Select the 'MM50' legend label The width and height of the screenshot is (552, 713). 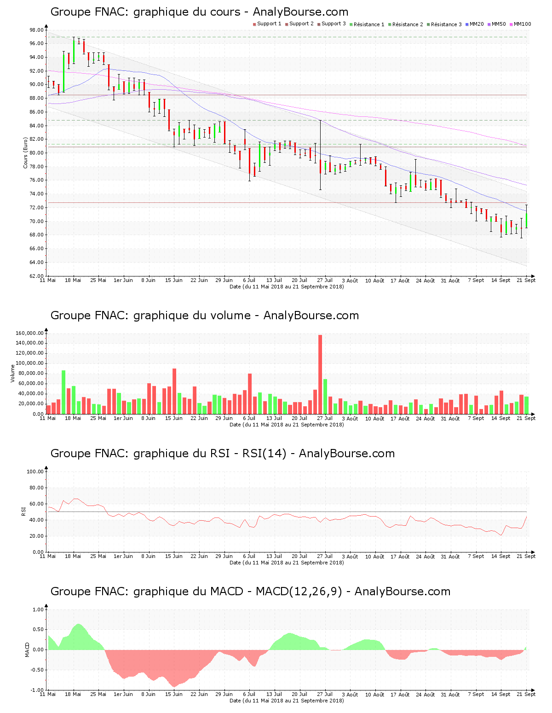(499, 24)
